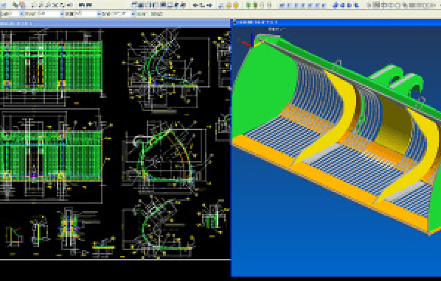Click the yellow icon in the top toolbar
441x281 pixels.
point(236,4)
